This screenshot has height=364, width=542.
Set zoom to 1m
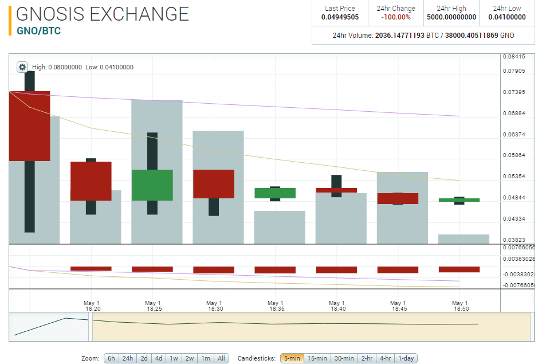click(206, 358)
